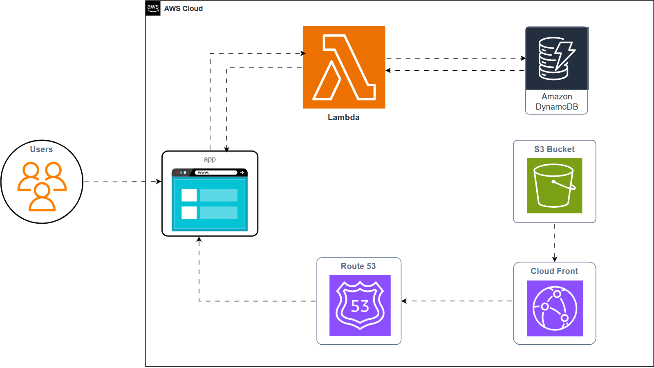
Task: Select the Cloud Front title label
Action: [554, 271]
